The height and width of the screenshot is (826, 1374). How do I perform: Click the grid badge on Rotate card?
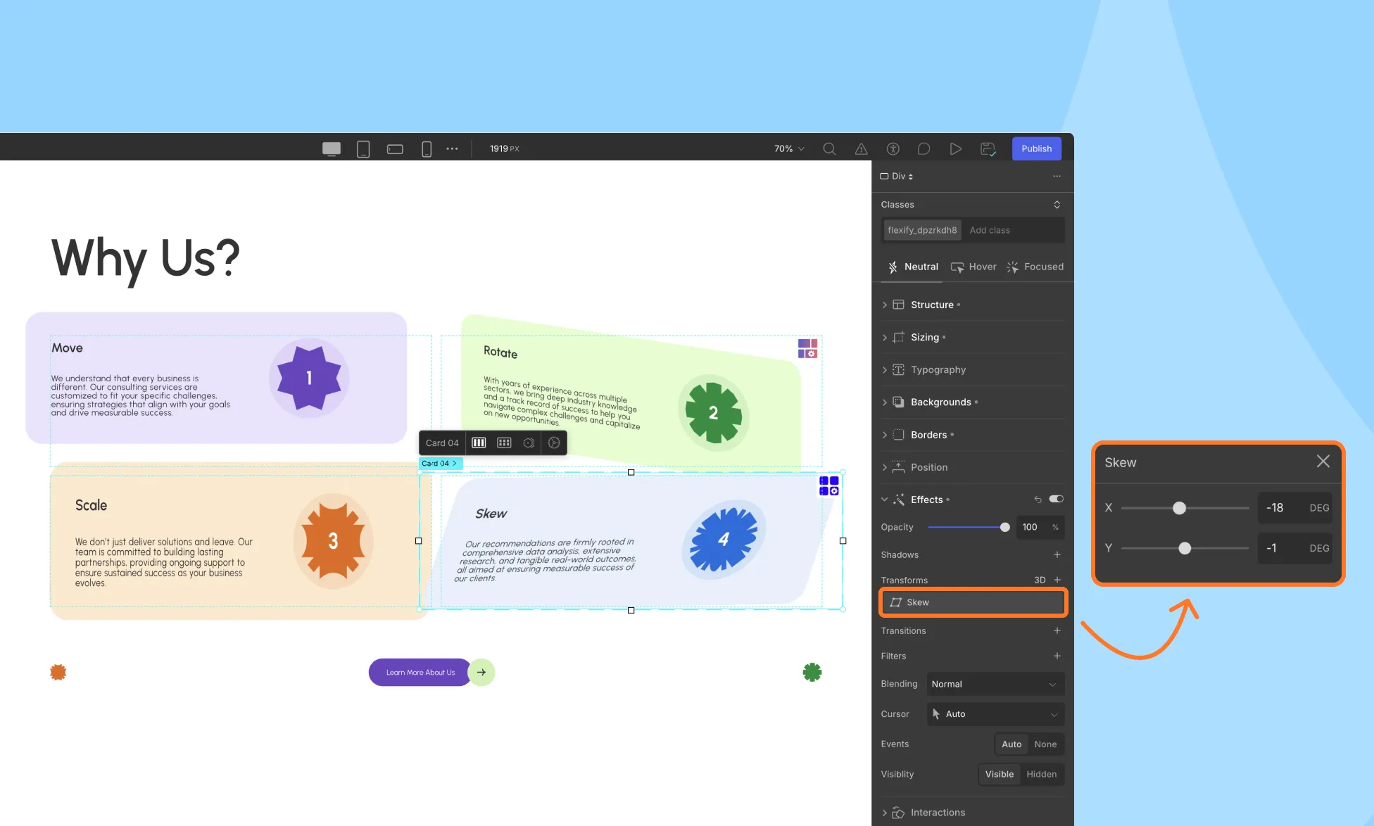807,348
